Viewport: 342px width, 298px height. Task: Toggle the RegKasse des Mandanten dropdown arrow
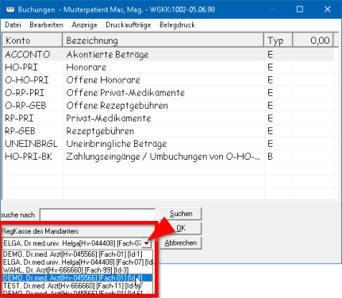coord(146,243)
